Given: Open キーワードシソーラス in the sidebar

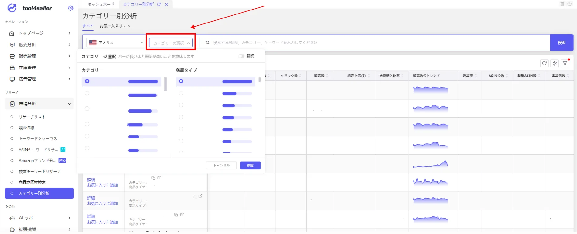Looking at the screenshot, I should pyautogui.click(x=38, y=139).
